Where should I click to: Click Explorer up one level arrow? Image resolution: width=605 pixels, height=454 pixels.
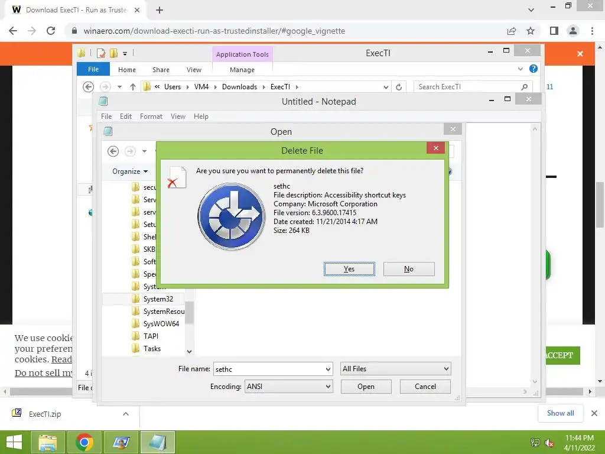133,87
